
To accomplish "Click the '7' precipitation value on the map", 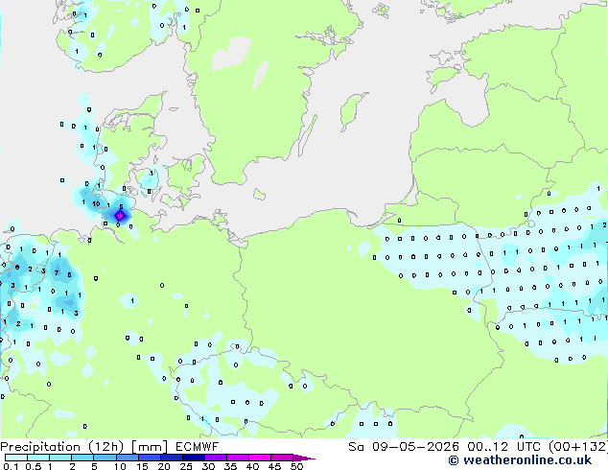I will pyautogui.click(x=57, y=272).
